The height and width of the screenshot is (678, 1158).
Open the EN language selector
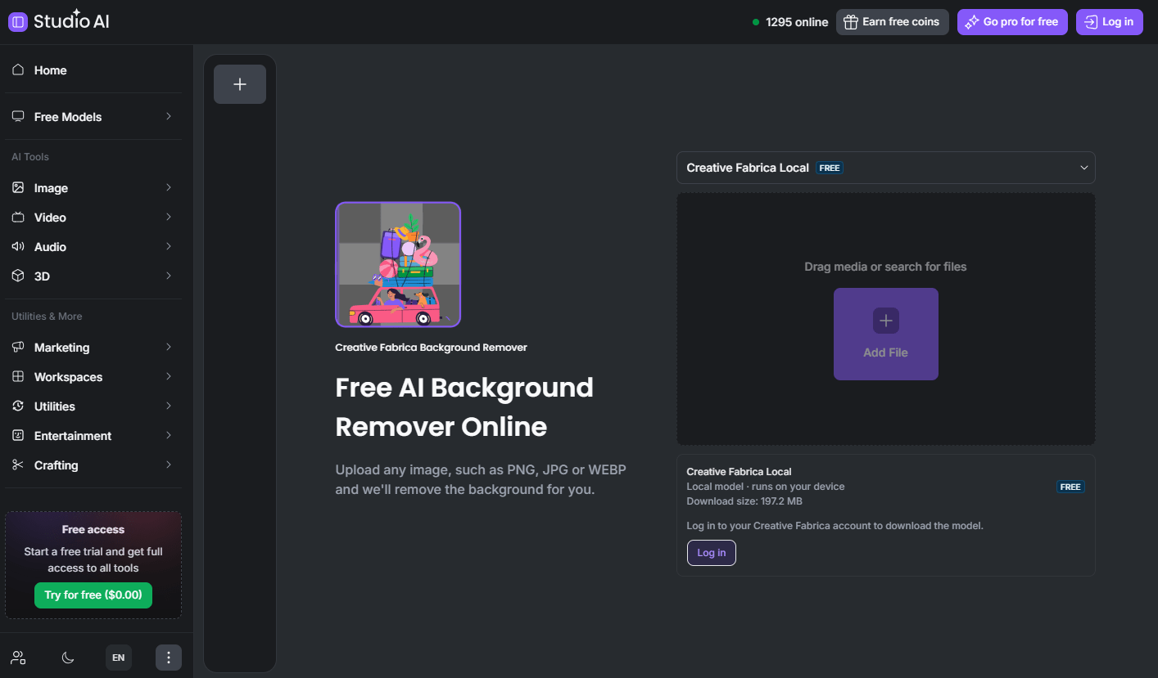[x=119, y=658]
